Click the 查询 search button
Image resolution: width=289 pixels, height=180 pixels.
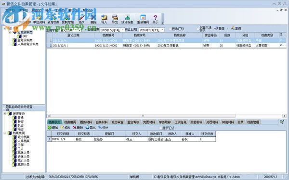(x=220, y=29)
